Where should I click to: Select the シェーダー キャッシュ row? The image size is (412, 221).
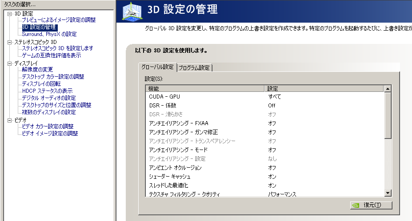coord(264,177)
